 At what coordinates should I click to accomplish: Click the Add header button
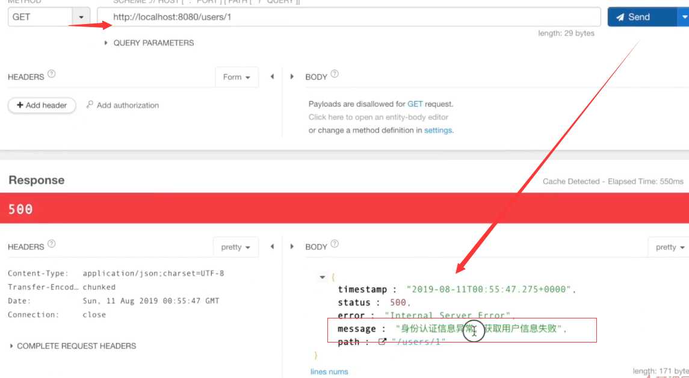point(42,105)
